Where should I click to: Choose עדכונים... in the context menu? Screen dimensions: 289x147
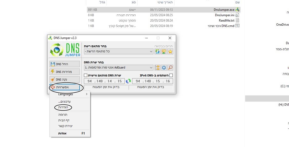[64, 102]
